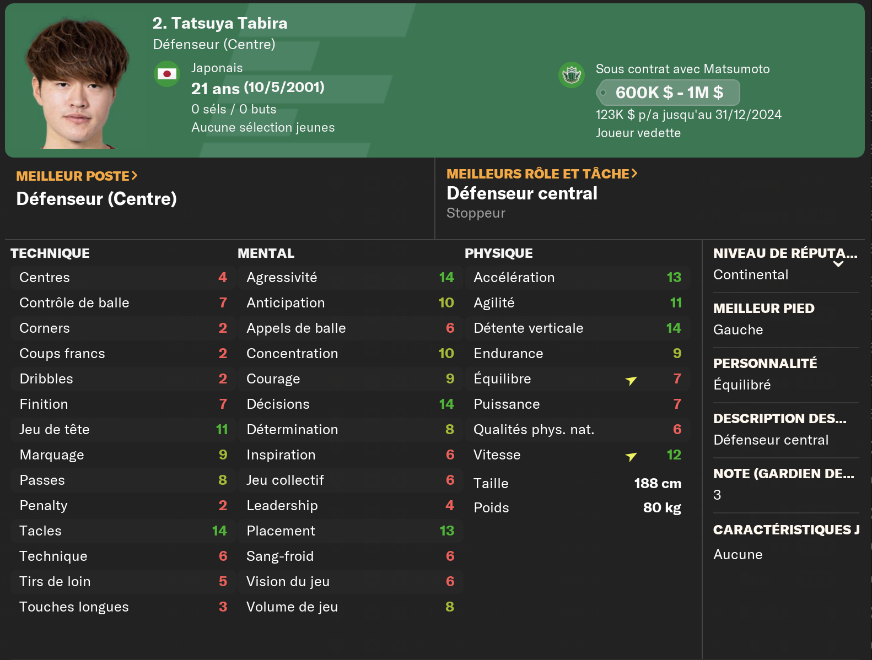Open Tatsuya Tabira's player portrait
The image size is (872, 660).
(x=77, y=83)
